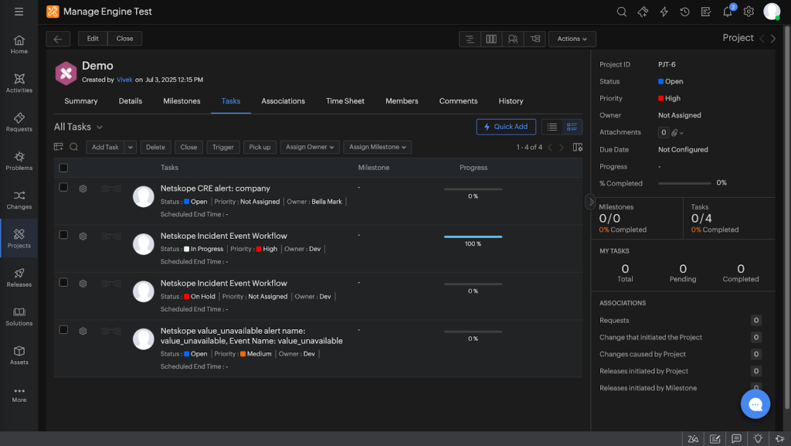791x446 pixels.
Task: Check the Netskope CRE alert: company task
Action: [x=63, y=187]
